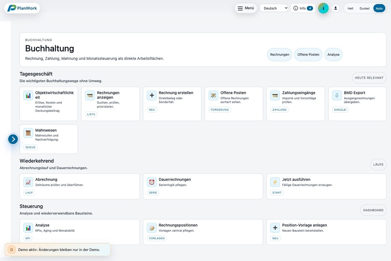Image resolution: width=391 pixels, height=261 pixels.
Task: Click the Rechnungspositionen notepad icon
Action: (x=152, y=228)
